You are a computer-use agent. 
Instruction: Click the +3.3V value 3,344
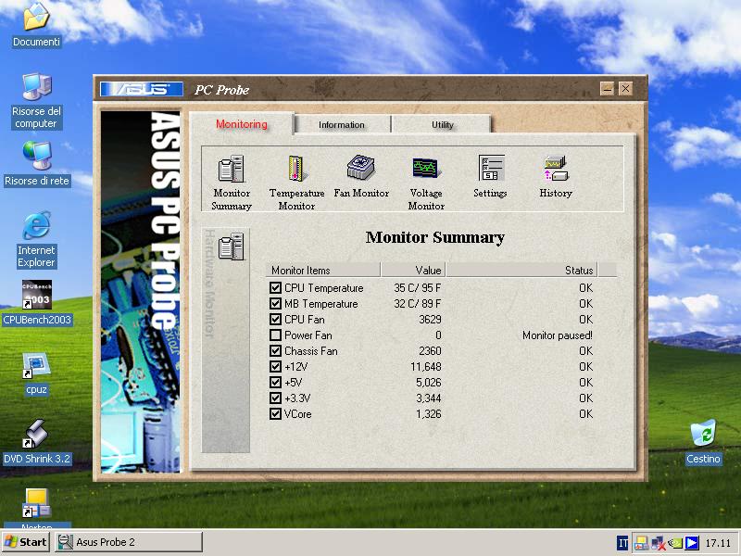[429, 398]
